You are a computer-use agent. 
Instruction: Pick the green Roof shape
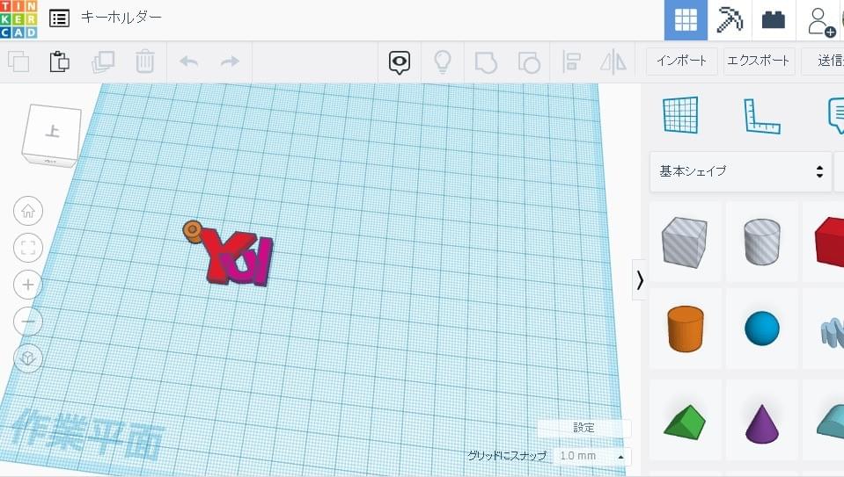(x=685, y=422)
